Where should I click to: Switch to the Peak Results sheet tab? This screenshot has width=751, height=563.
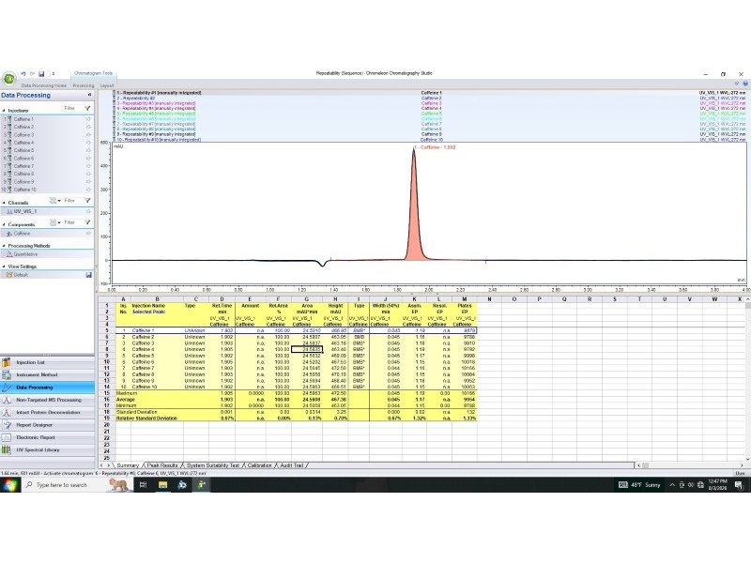click(x=162, y=465)
